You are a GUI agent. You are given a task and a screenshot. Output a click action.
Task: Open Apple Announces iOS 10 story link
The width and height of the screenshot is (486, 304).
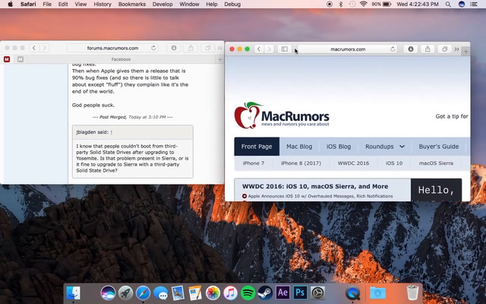(320, 196)
